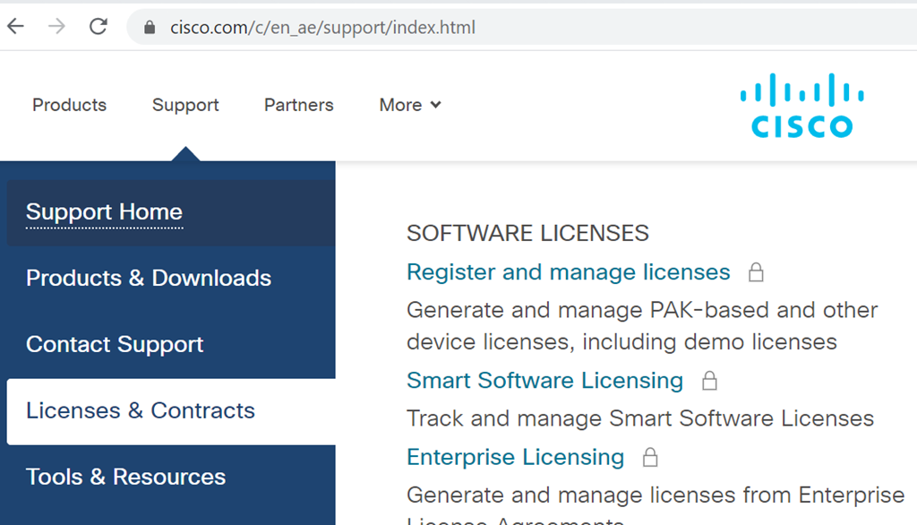Click lock icon beside Enterprise Licensing
The width and height of the screenshot is (917, 525).
point(650,457)
